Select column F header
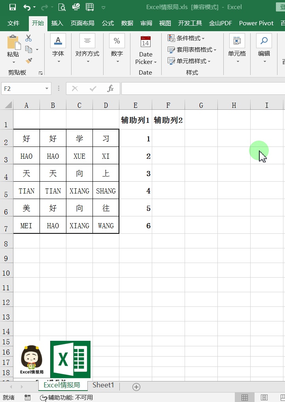Viewport: 285px width, 402px height. point(168,105)
